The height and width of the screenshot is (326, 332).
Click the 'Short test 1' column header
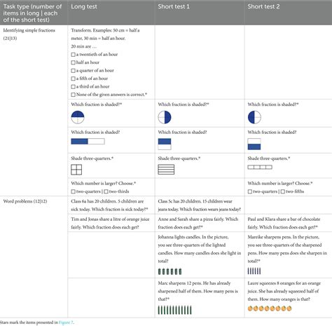(x=174, y=6)
